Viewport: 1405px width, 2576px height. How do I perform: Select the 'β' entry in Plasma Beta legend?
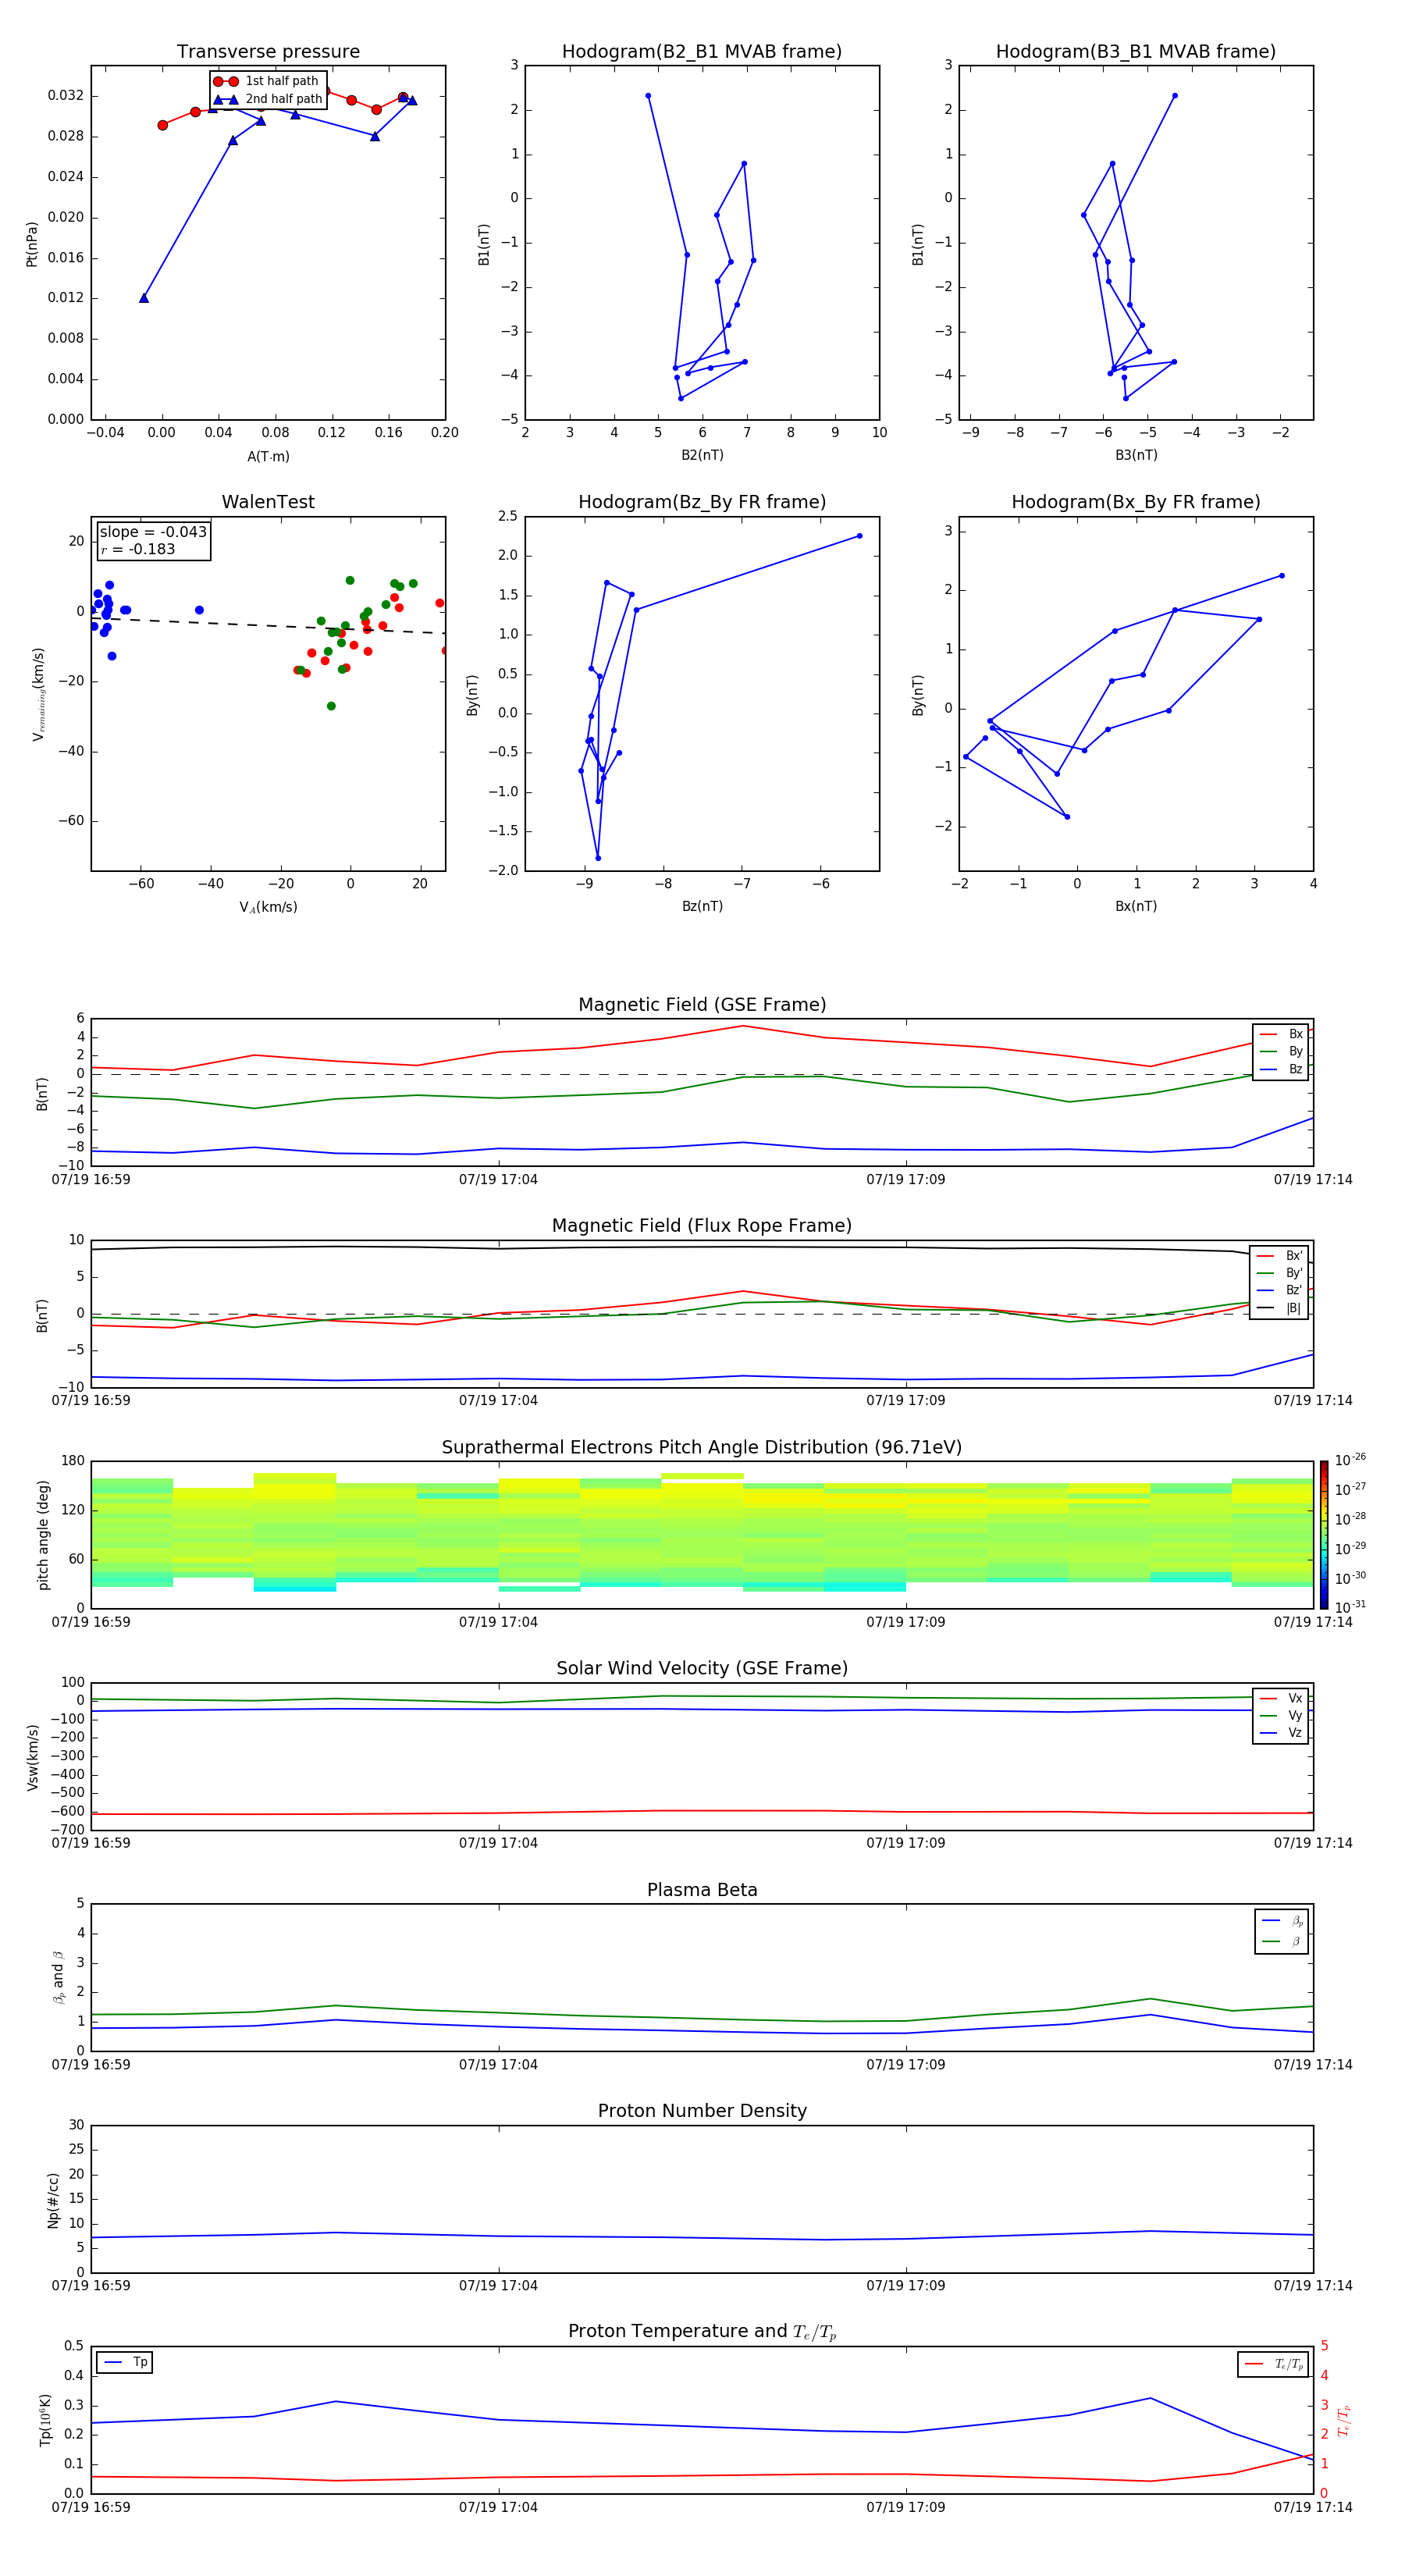pos(1282,1941)
